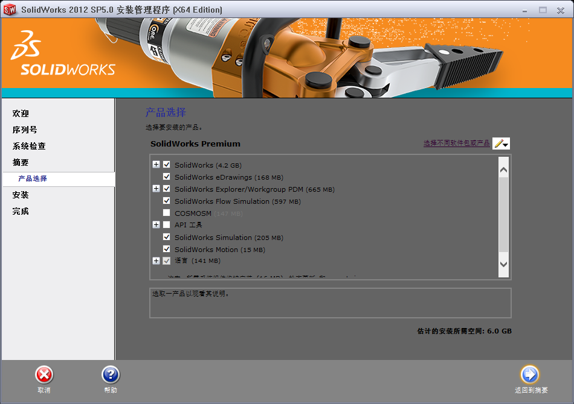The width and height of the screenshot is (574, 404).
Task: Click the 帮助 label
Action: point(111,390)
